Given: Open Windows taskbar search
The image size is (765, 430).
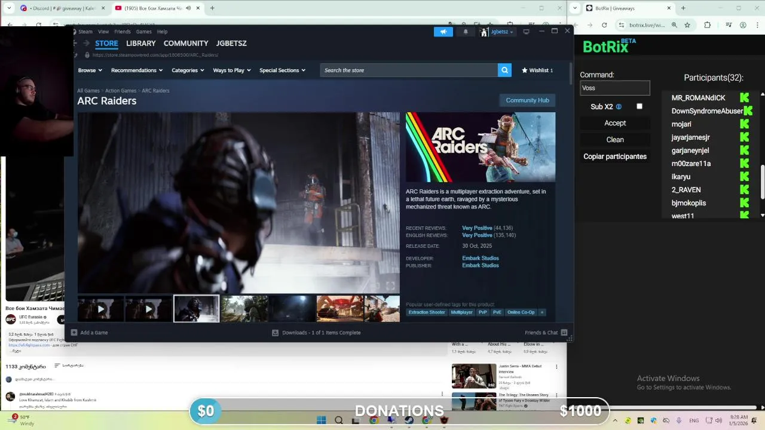Looking at the screenshot, I should tap(339, 420).
